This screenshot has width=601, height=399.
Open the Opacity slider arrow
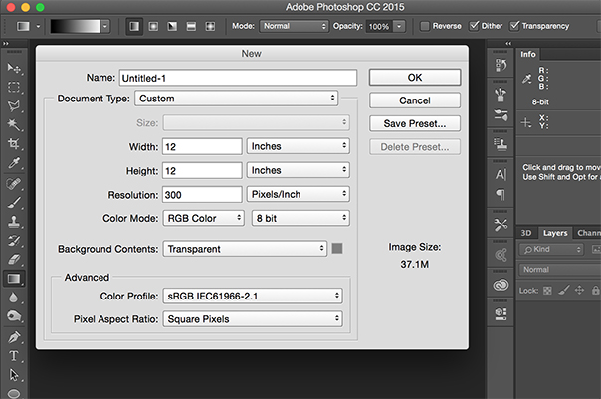coord(399,26)
